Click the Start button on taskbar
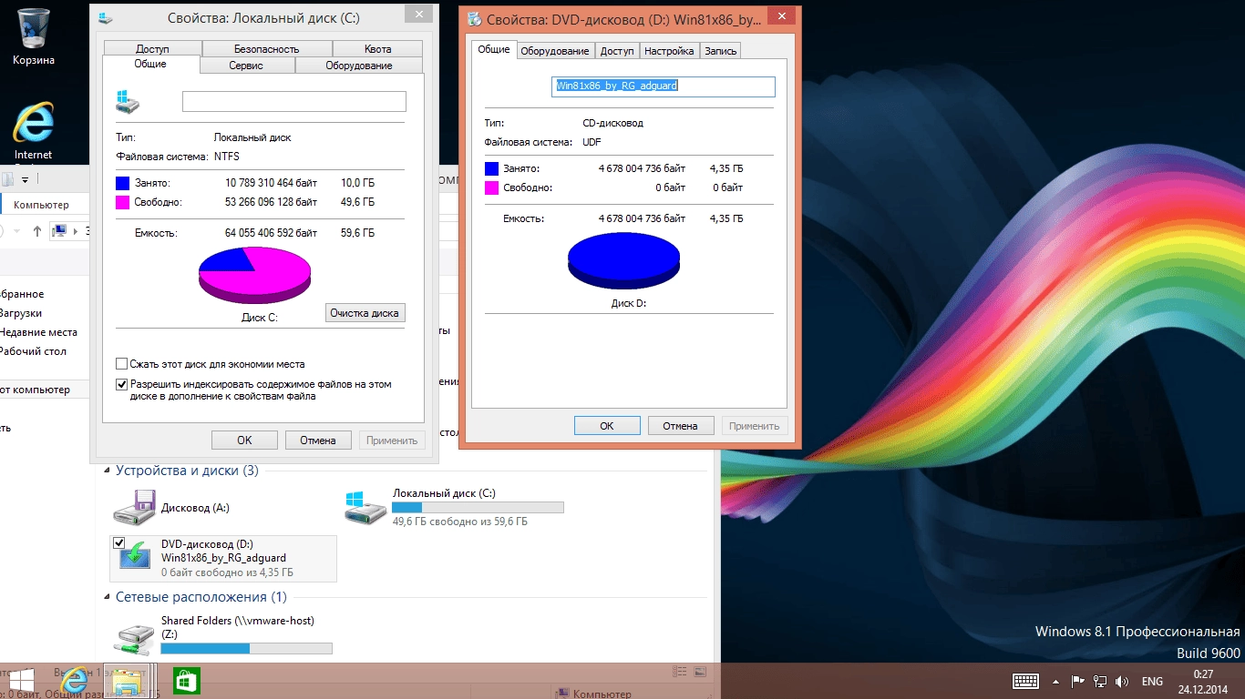 pyautogui.click(x=21, y=681)
